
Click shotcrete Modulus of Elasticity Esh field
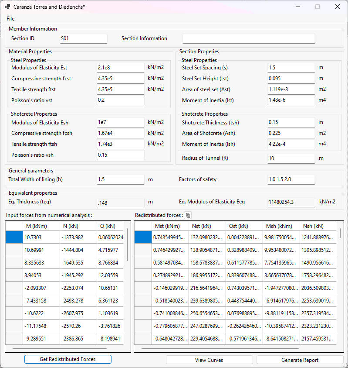coord(121,122)
